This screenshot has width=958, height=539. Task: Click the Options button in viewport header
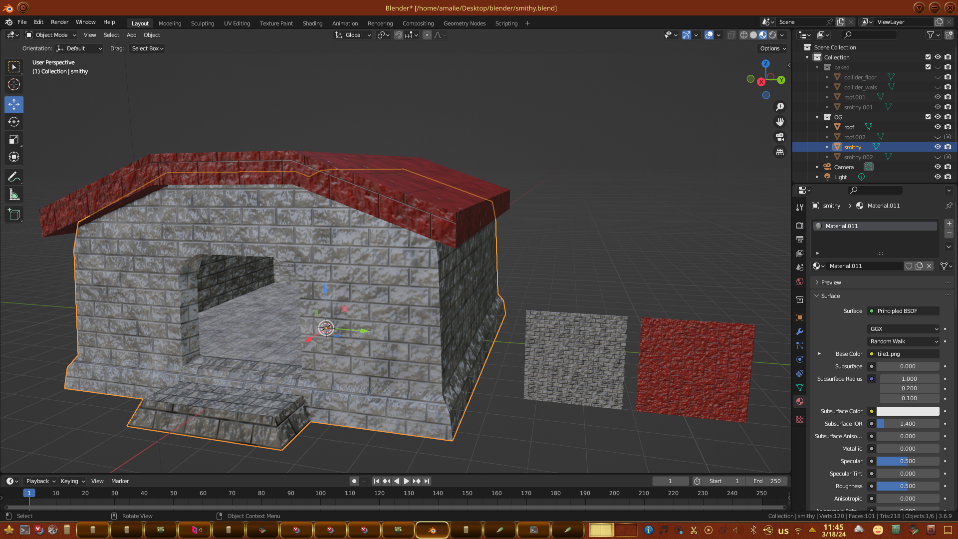coord(773,48)
